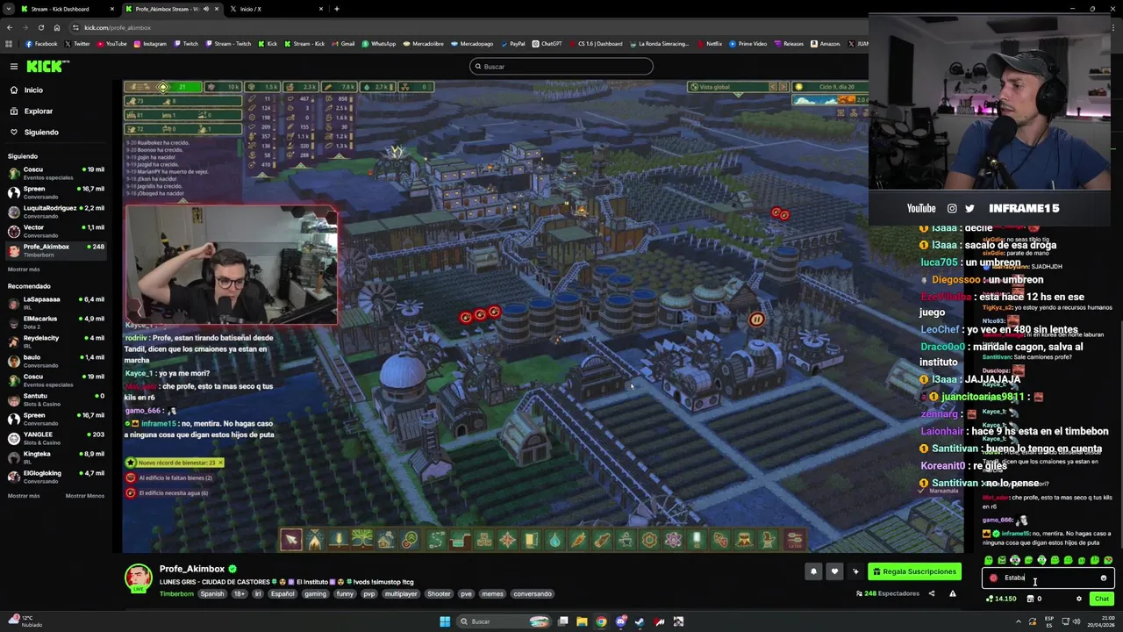Open the Instagram bookmark

(150, 44)
